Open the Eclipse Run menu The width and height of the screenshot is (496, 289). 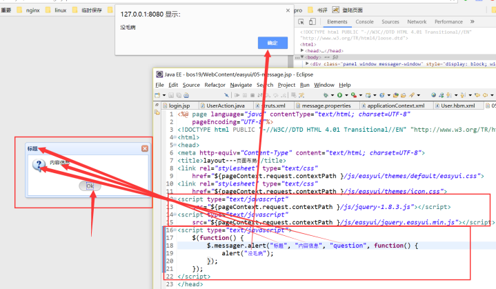pos(305,85)
